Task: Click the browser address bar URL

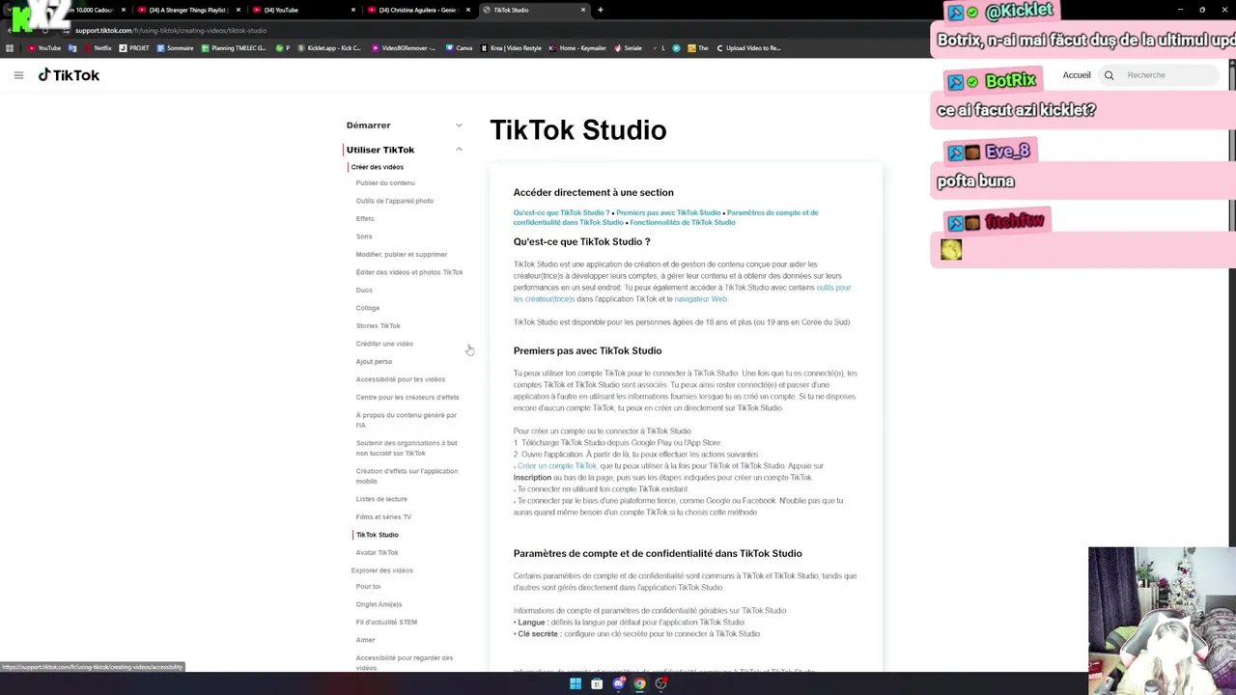Action: [171, 30]
